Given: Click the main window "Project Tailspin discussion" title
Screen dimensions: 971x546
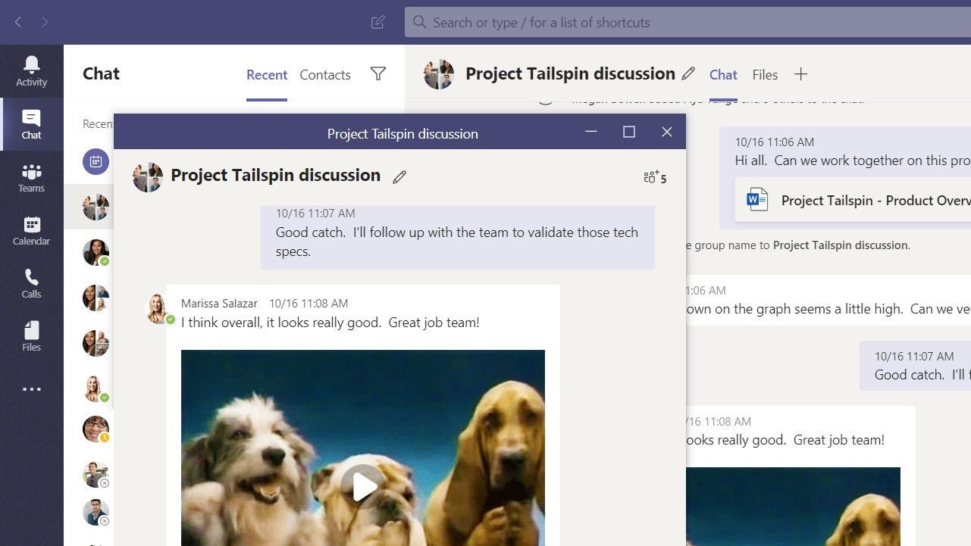Looking at the screenshot, I should point(570,73).
